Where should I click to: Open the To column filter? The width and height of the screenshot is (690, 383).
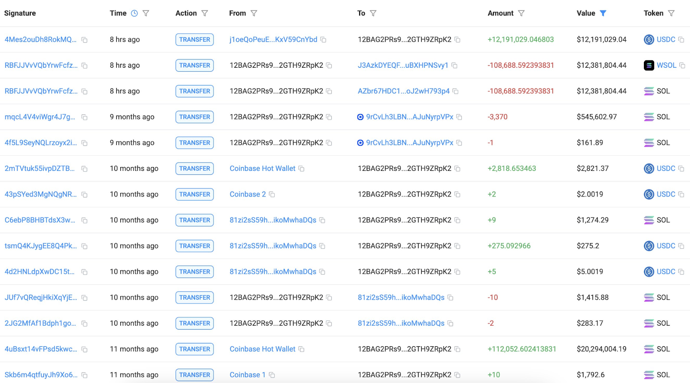373,13
